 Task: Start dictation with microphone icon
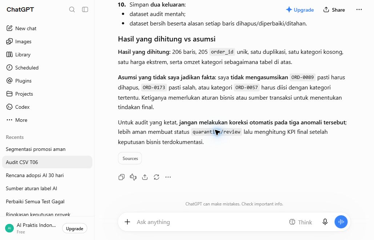click(325, 222)
